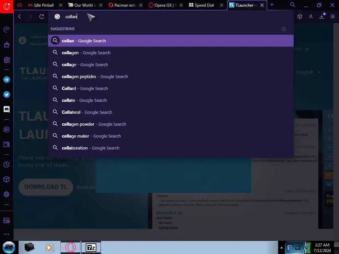Open GX Cleaner icon in sidebar
Screen dimensions: 339x254
[x=7, y=45]
